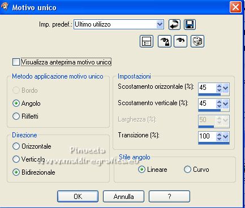Viewport: 245px width, 208px height.
Task: Choose Orizzontale direction
Action: pos(16,146)
